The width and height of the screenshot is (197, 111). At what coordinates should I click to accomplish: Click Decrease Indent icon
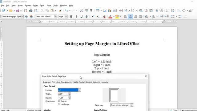pos(167,17)
